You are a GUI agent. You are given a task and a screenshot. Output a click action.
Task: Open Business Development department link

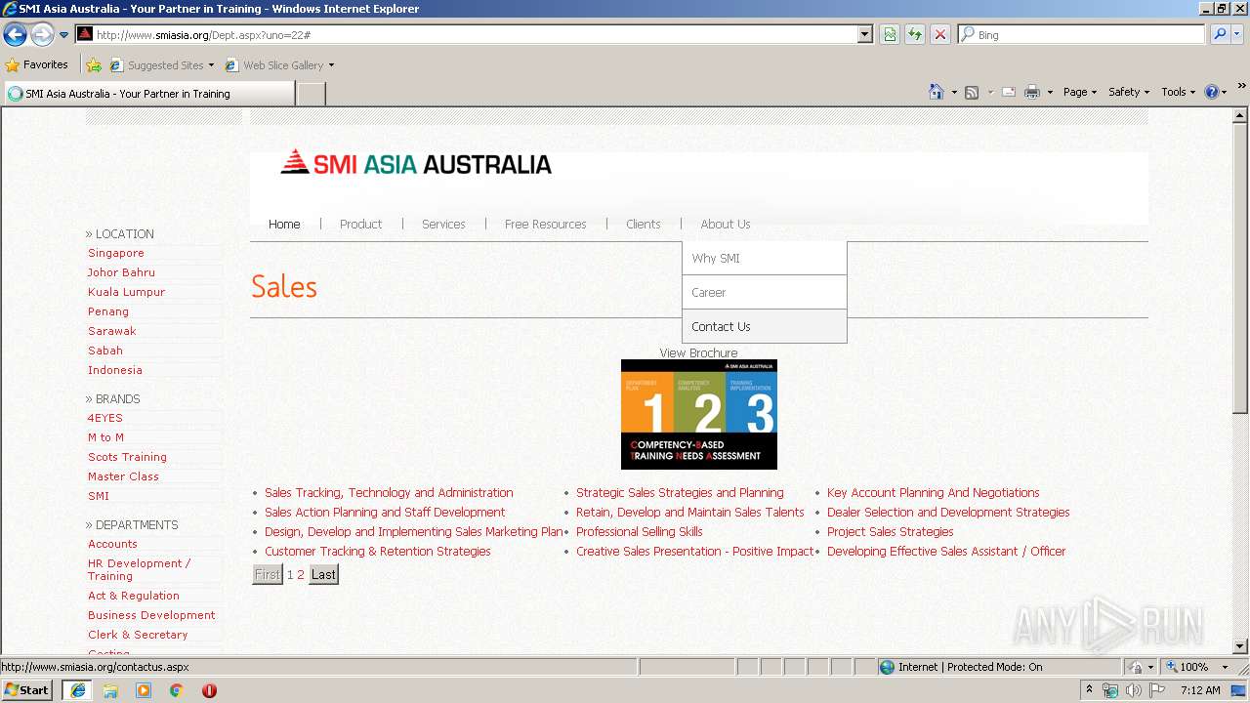click(151, 615)
